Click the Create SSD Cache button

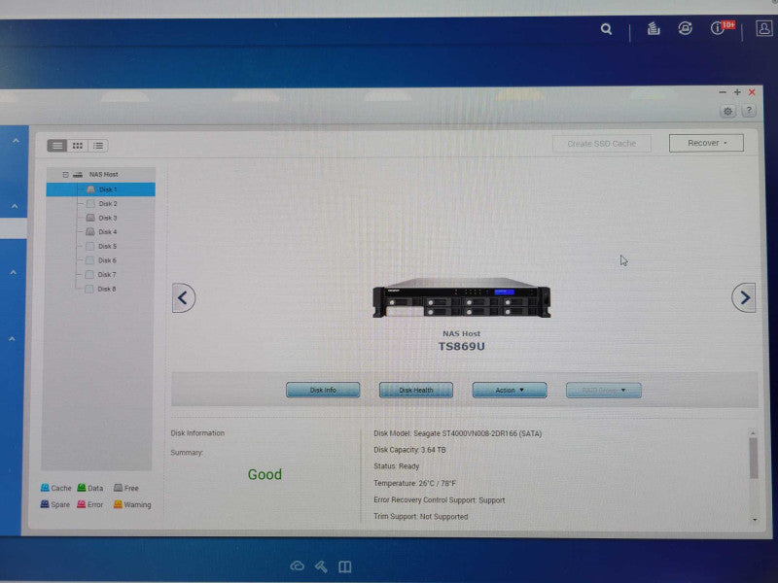(602, 144)
